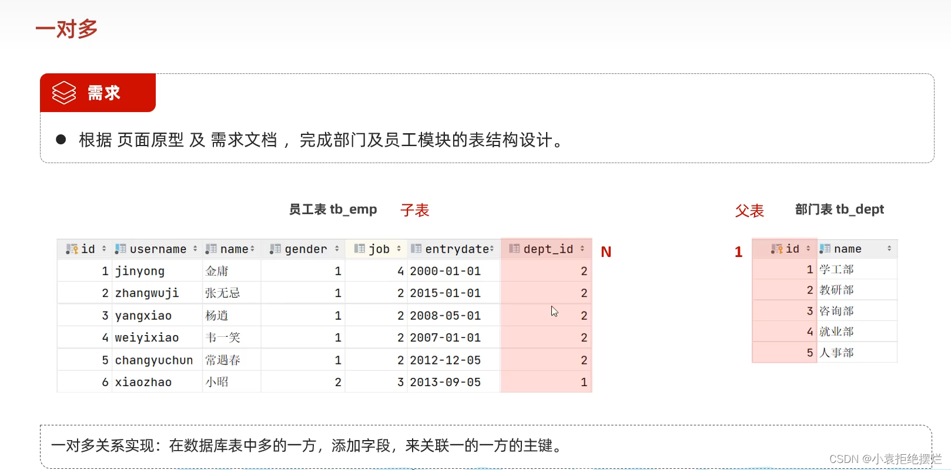The height and width of the screenshot is (470, 951).
Task: Click the name column icon in tb_emp
Action: [x=211, y=249]
